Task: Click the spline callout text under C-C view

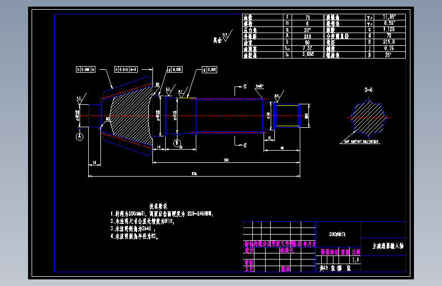Action: (361, 141)
